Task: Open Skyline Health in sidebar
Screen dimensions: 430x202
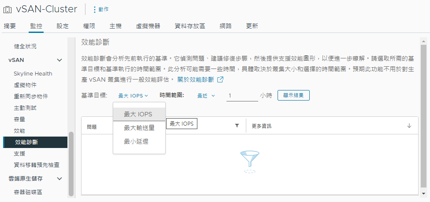Action: 33,74
